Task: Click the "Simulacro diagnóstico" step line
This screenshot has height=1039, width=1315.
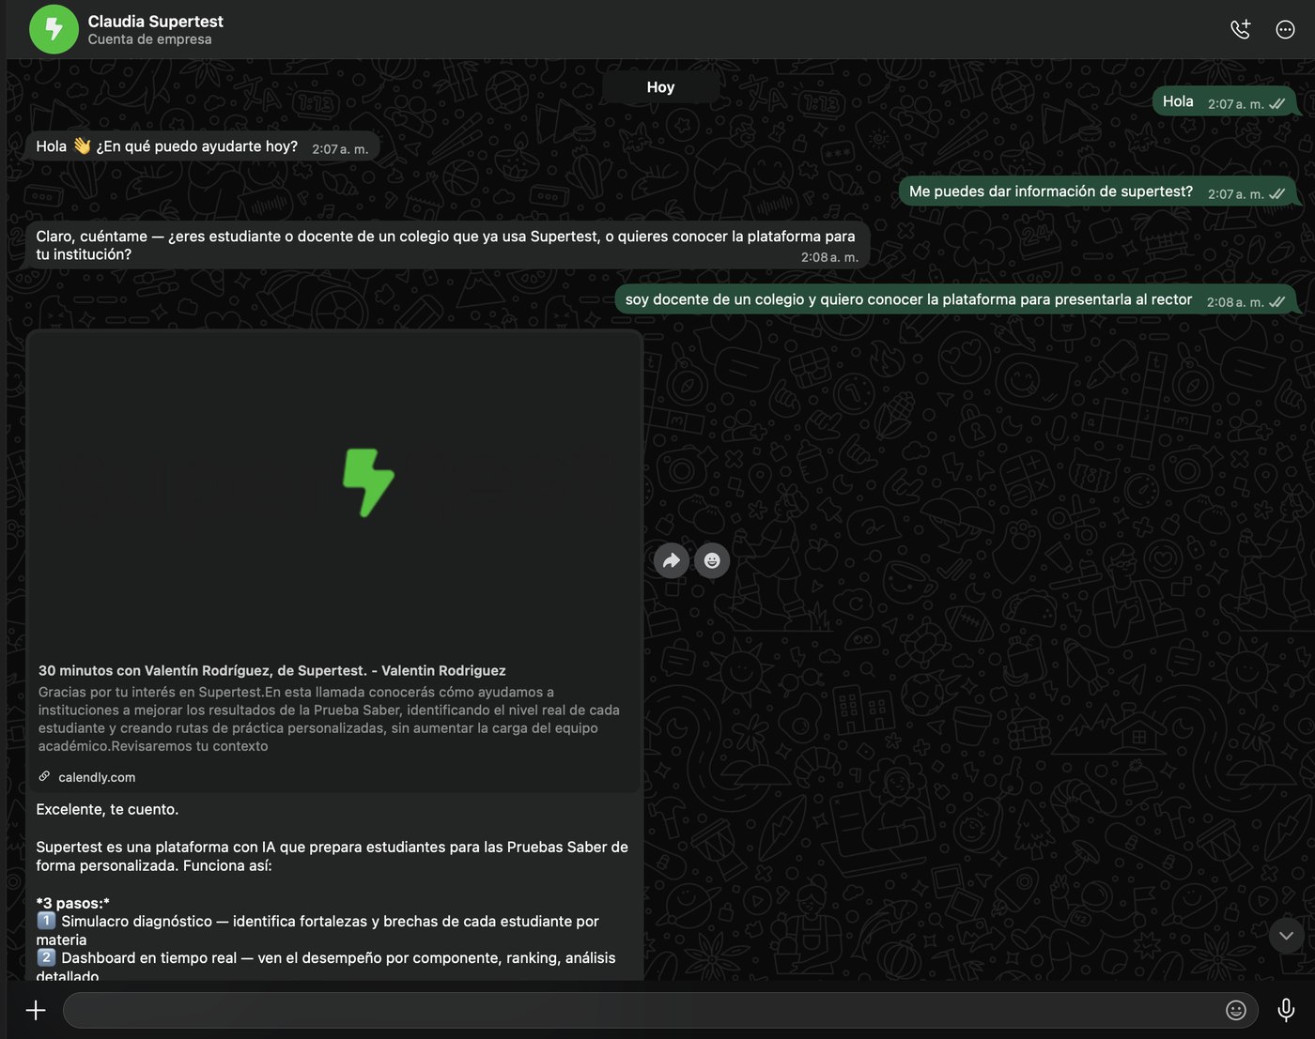Action: [317, 930]
